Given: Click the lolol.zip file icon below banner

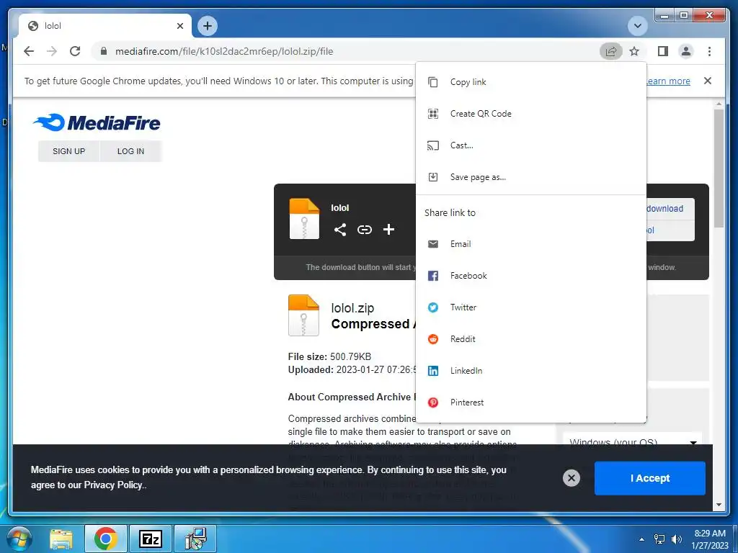Looking at the screenshot, I should tap(303, 315).
